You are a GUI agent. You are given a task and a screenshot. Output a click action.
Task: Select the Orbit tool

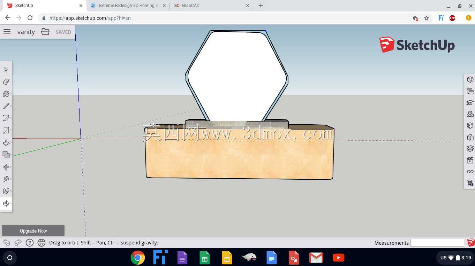tap(6, 203)
